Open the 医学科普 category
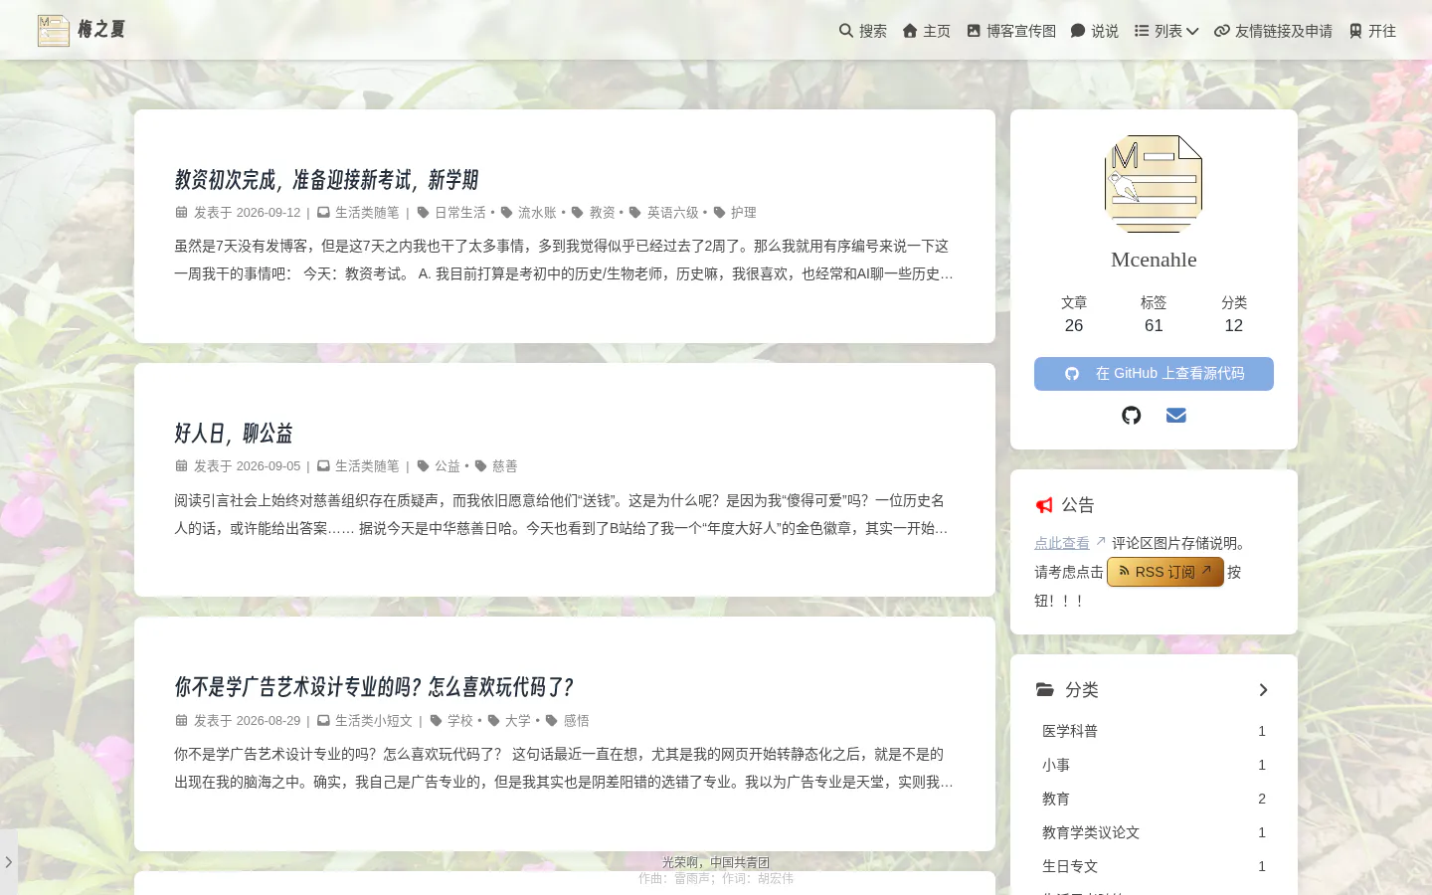1432x895 pixels. click(1154, 731)
